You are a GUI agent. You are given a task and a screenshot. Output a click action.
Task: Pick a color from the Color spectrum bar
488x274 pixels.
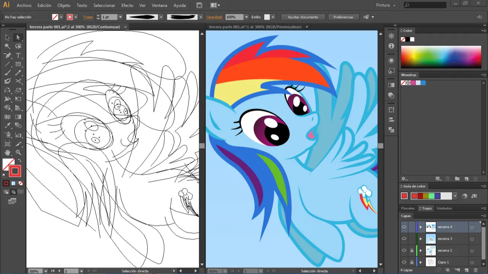441,57
